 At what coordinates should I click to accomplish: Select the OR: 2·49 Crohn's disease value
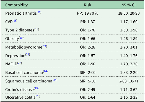click(x=87, y=90)
